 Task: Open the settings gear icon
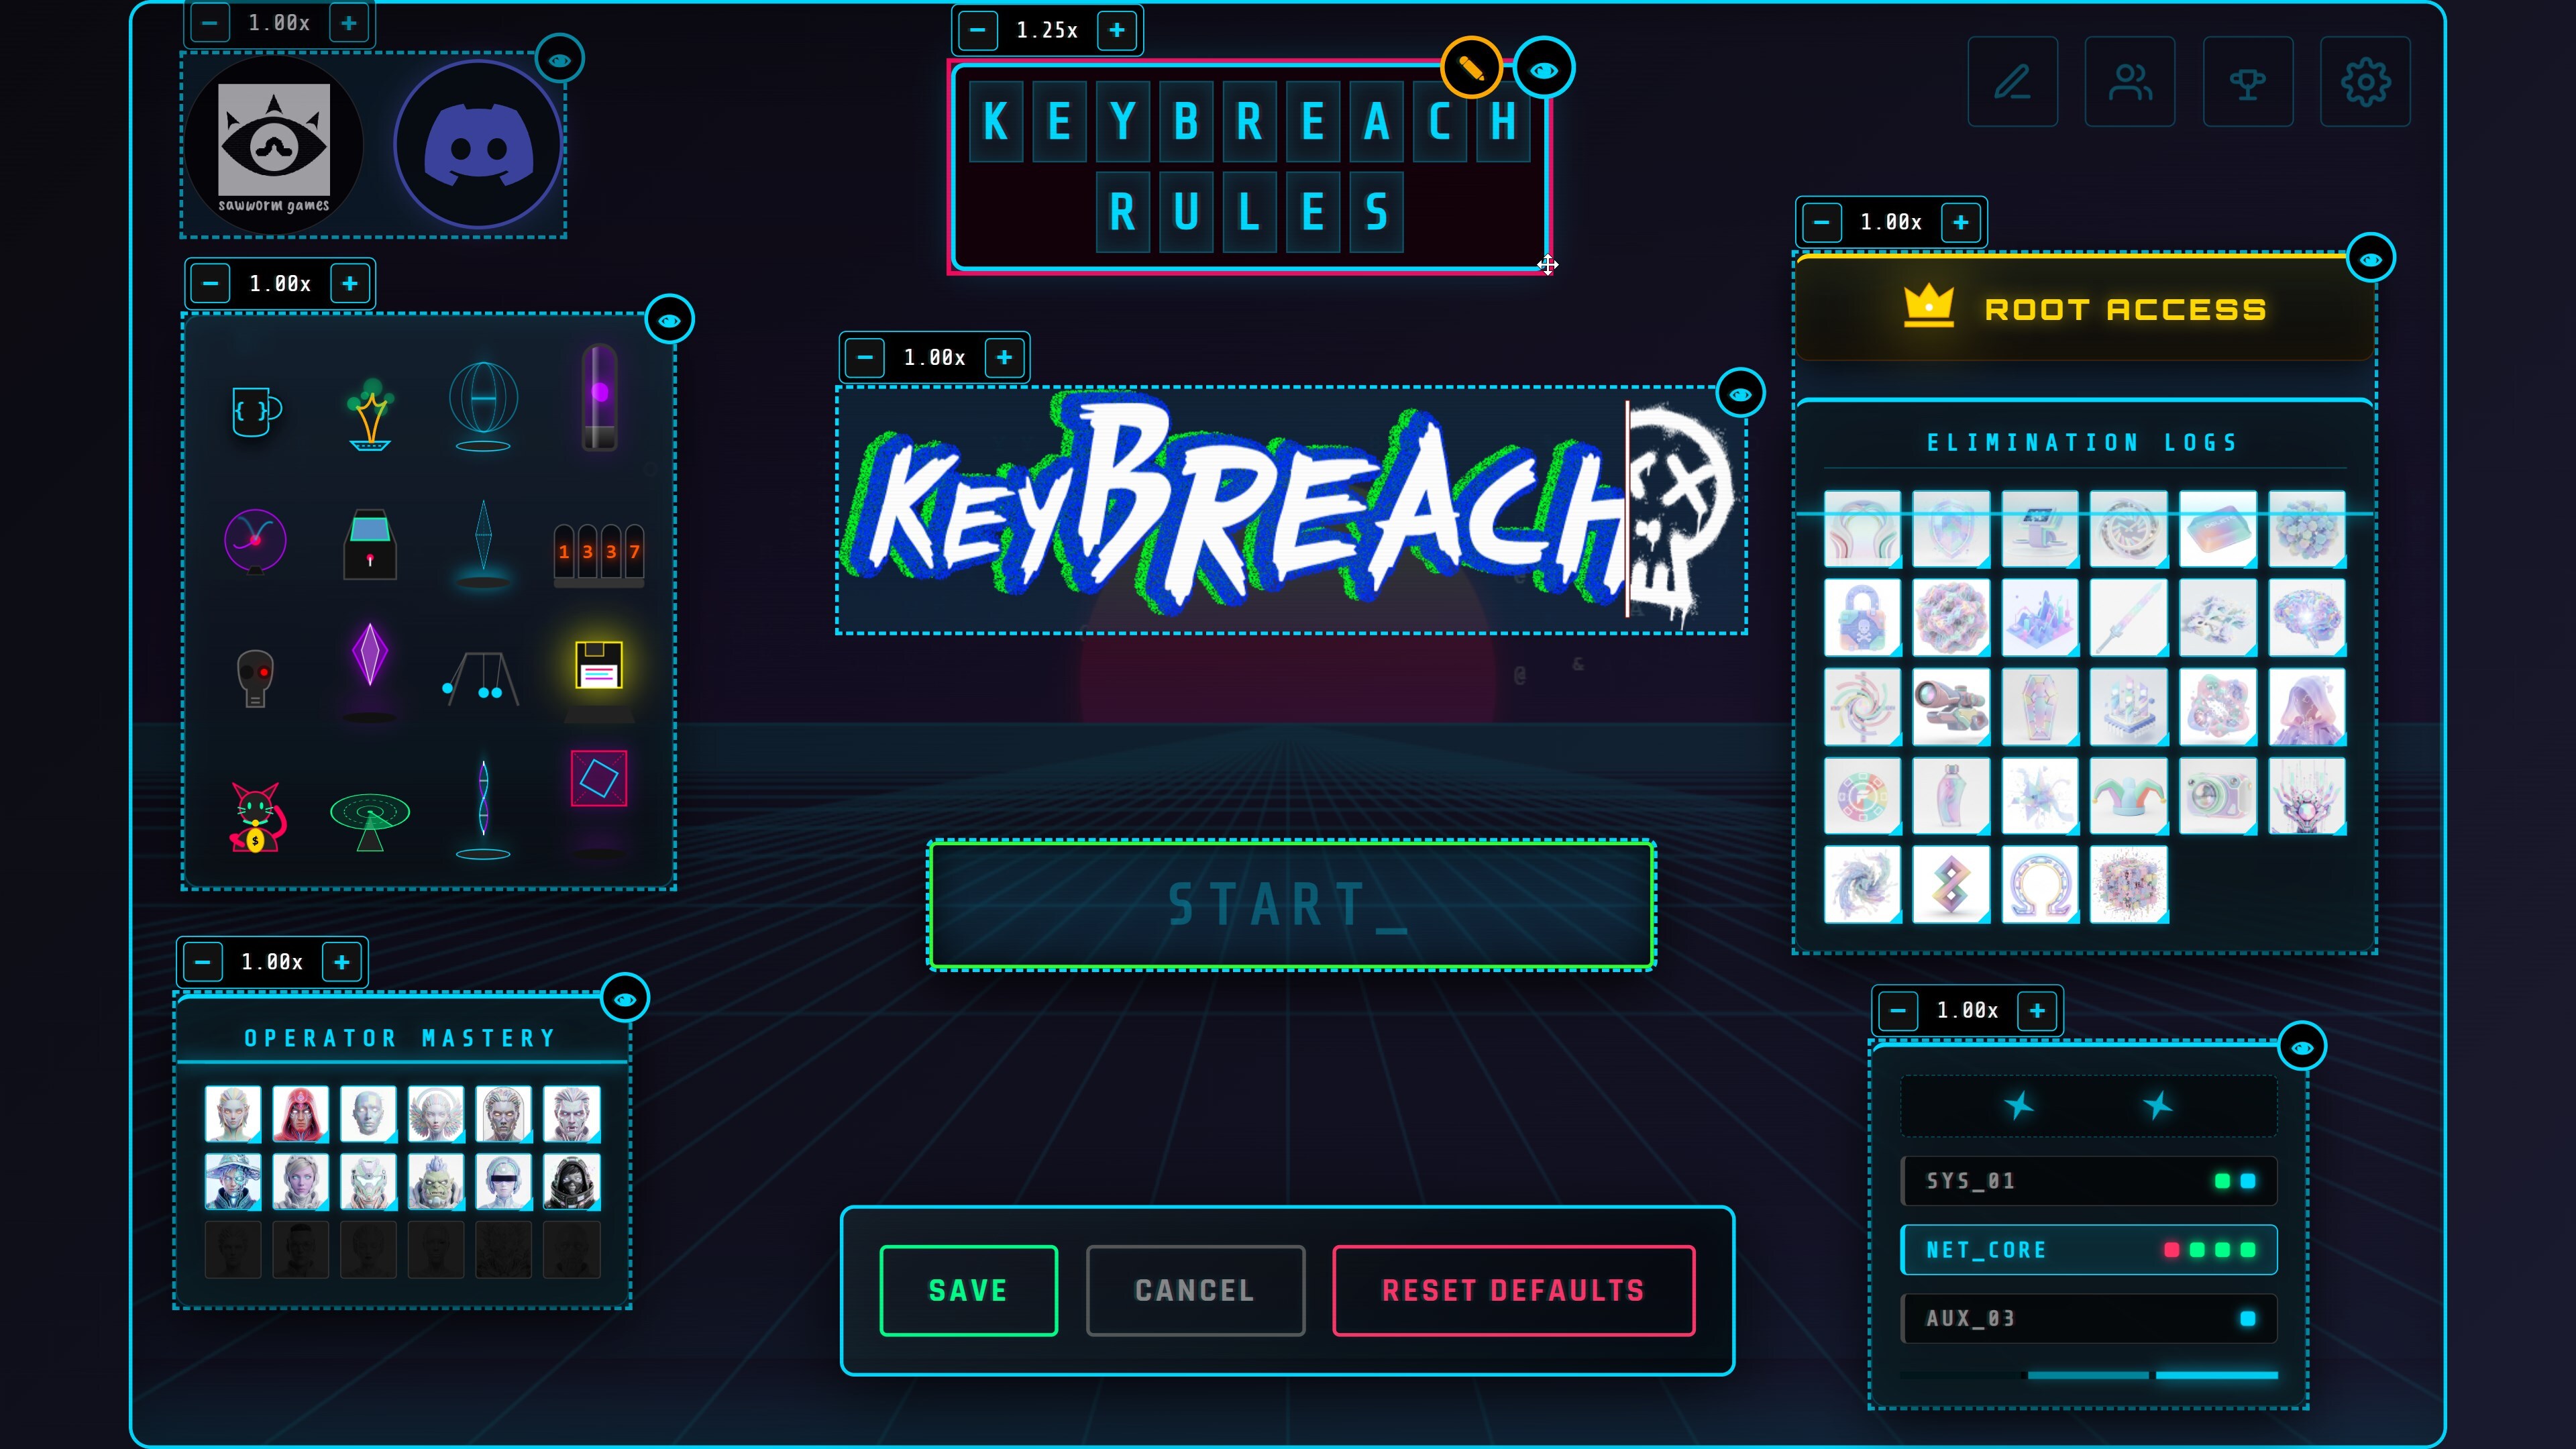click(2366, 82)
